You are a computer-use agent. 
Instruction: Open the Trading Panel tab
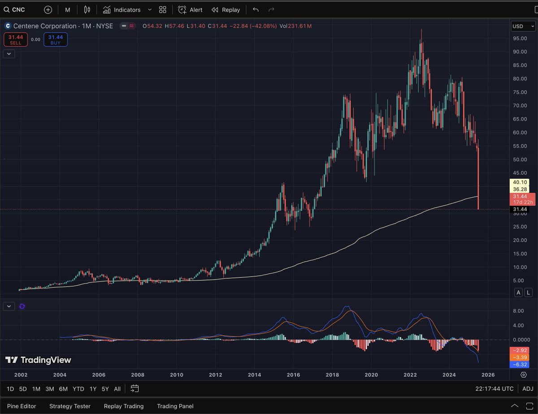[x=175, y=406]
